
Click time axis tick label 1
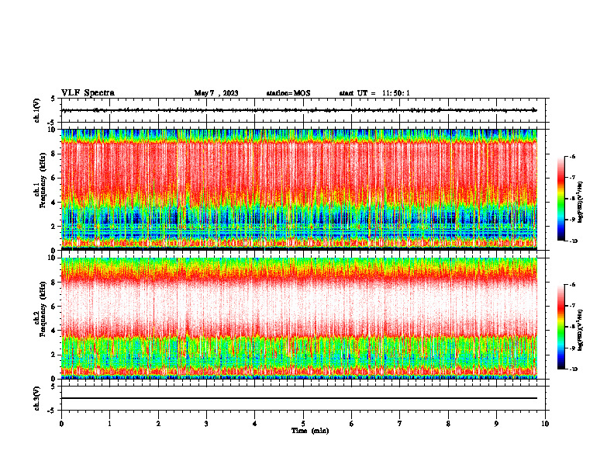coord(109,424)
